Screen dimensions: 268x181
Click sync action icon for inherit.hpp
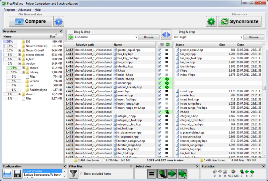point(167,83)
